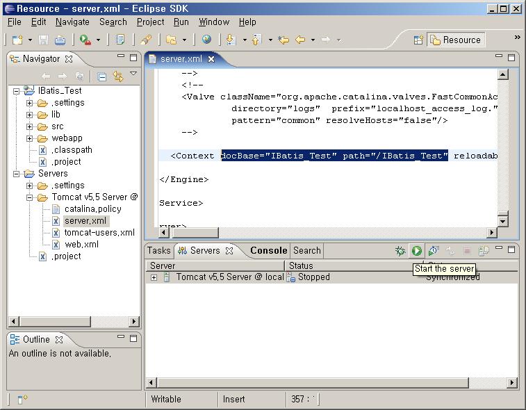Expand Tomcat server row in Servers view
This screenshot has width=526, height=410.
(154, 277)
